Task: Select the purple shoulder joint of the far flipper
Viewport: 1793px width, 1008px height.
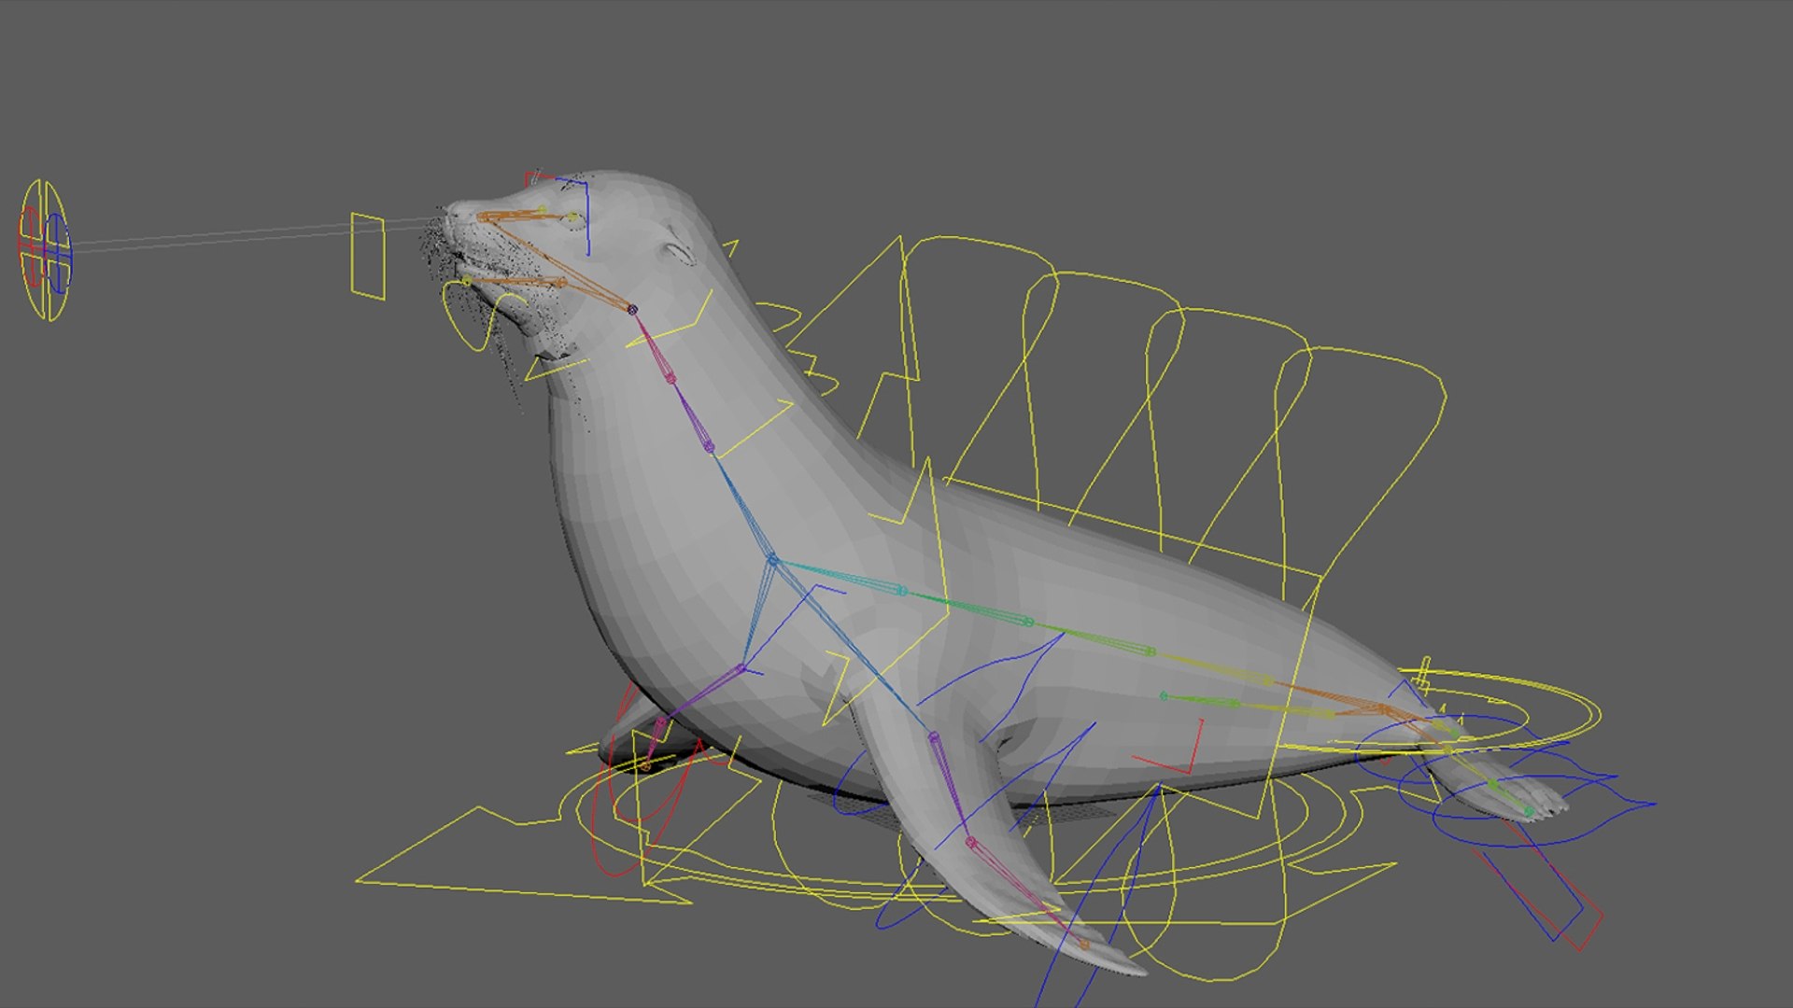Action: [742, 668]
